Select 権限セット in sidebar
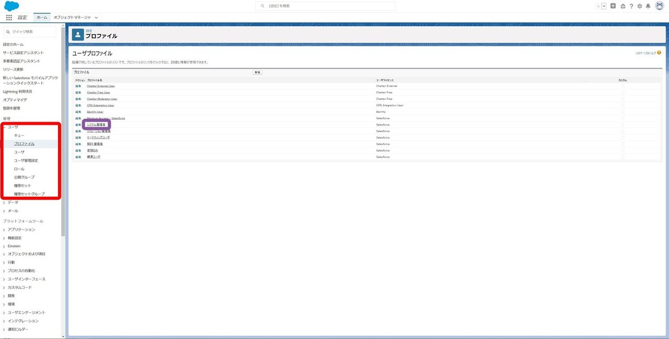The image size is (669, 339). click(x=22, y=185)
